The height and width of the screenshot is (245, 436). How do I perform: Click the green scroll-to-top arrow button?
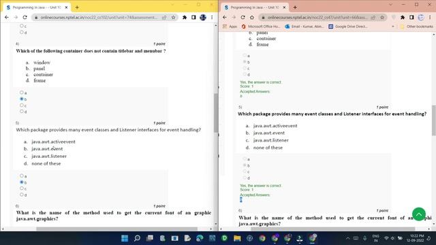click(x=419, y=214)
